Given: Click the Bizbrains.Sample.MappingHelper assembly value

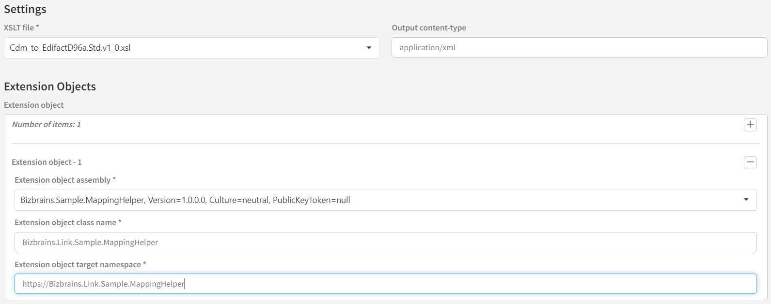Looking at the screenshot, I should (185, 200).
